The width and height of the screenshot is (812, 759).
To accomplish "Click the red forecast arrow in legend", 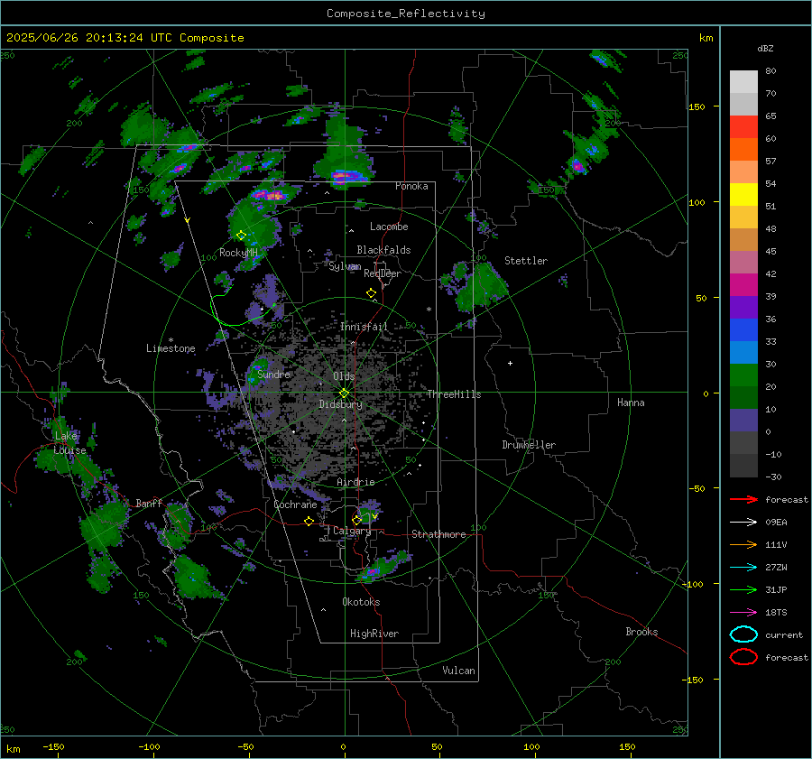I will (743, 499).
